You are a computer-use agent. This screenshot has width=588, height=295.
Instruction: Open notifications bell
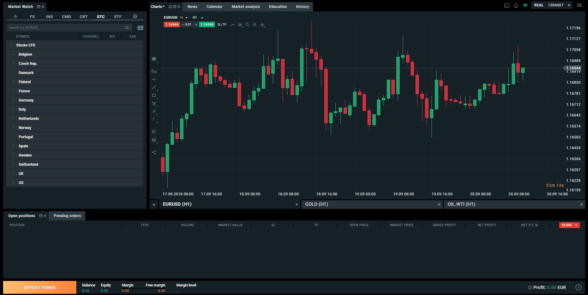(516, 6)
